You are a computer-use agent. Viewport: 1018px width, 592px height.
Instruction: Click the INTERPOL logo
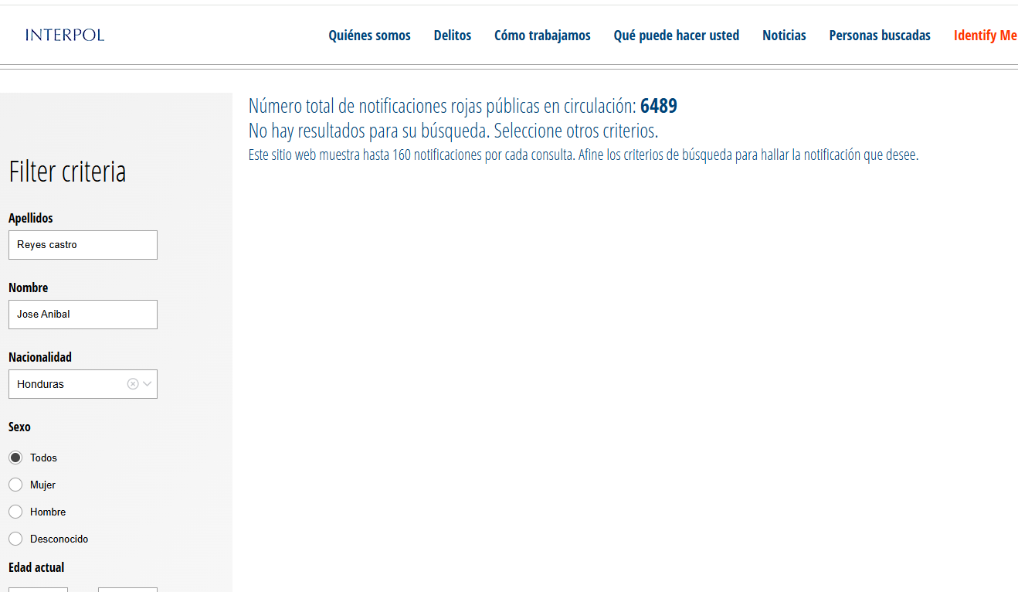pos(65,35)
